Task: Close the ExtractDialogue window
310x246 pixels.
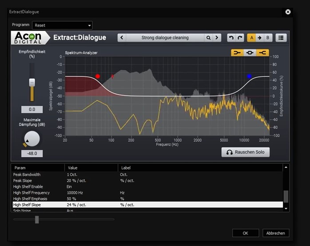Action: coord(288,12)
